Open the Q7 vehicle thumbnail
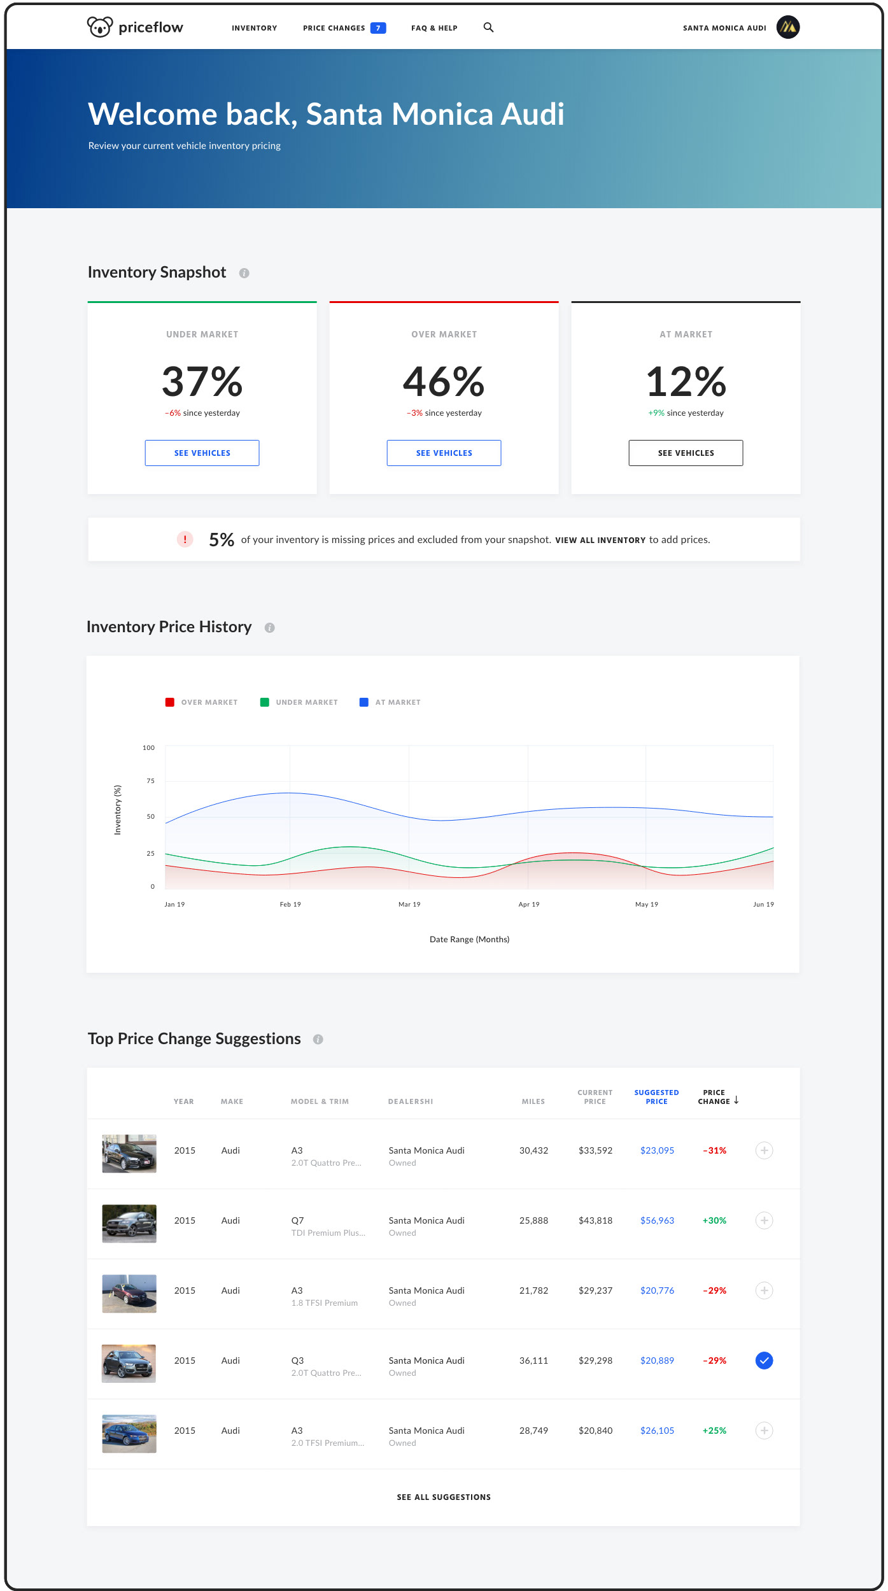 pyautogui.click(x=129, y=1224)
